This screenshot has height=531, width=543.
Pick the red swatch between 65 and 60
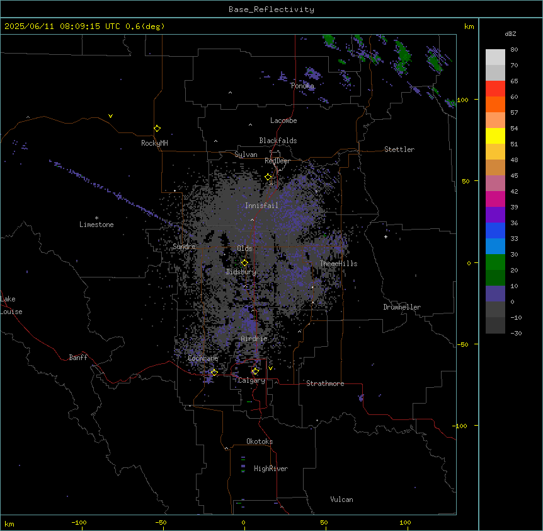[495, 89]
